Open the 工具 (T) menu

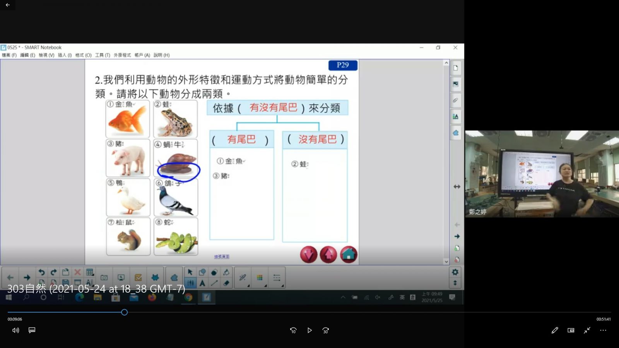[x=103, y=55]
